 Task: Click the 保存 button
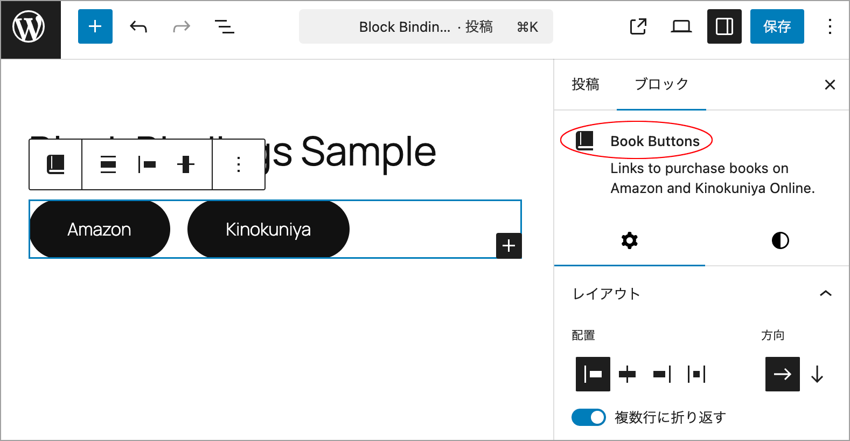click(x=777, y=26)
